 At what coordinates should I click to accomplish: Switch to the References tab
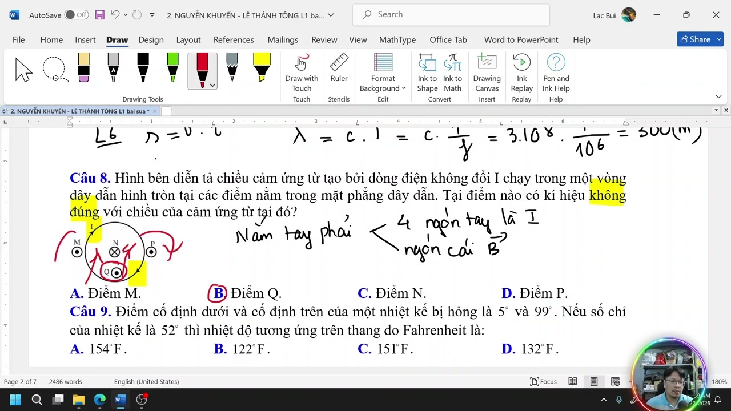(x=234, y=39)
